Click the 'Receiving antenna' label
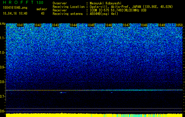 pos(68,14)
